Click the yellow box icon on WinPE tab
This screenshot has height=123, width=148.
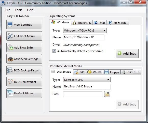[x=89, y=72]
